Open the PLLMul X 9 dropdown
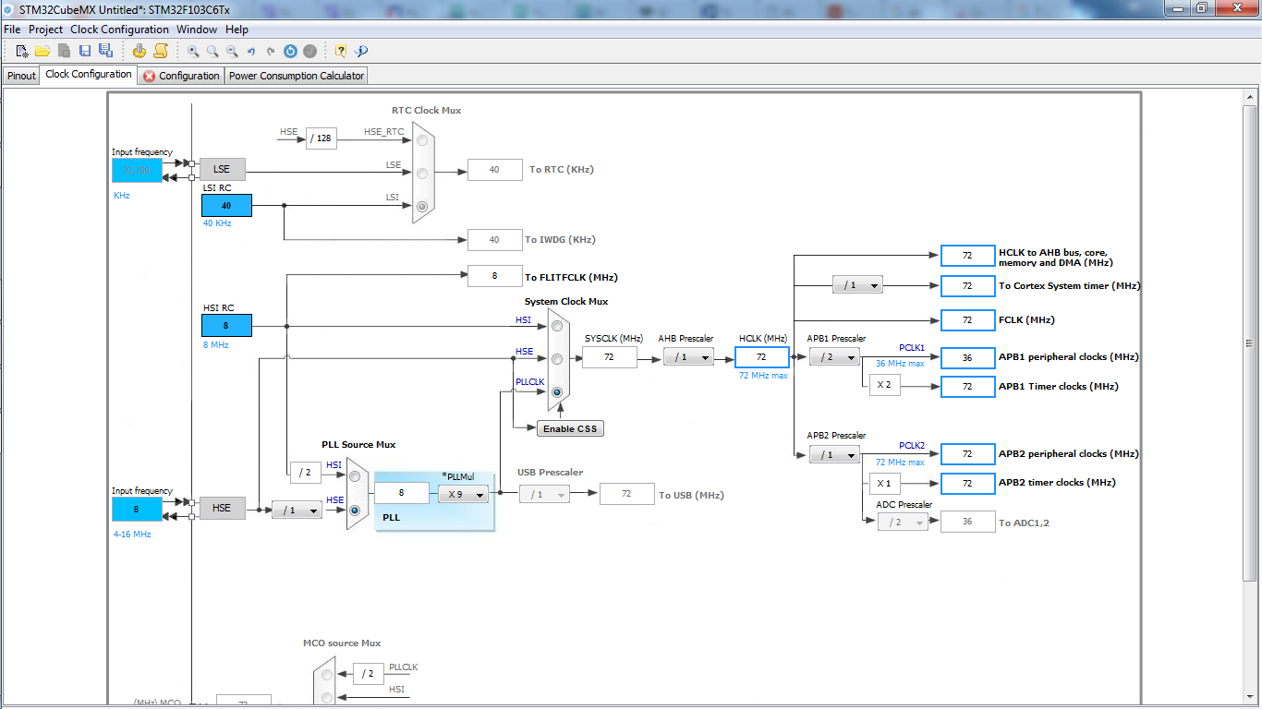This screenshot has width=1262, height=709. click(463, 494)
